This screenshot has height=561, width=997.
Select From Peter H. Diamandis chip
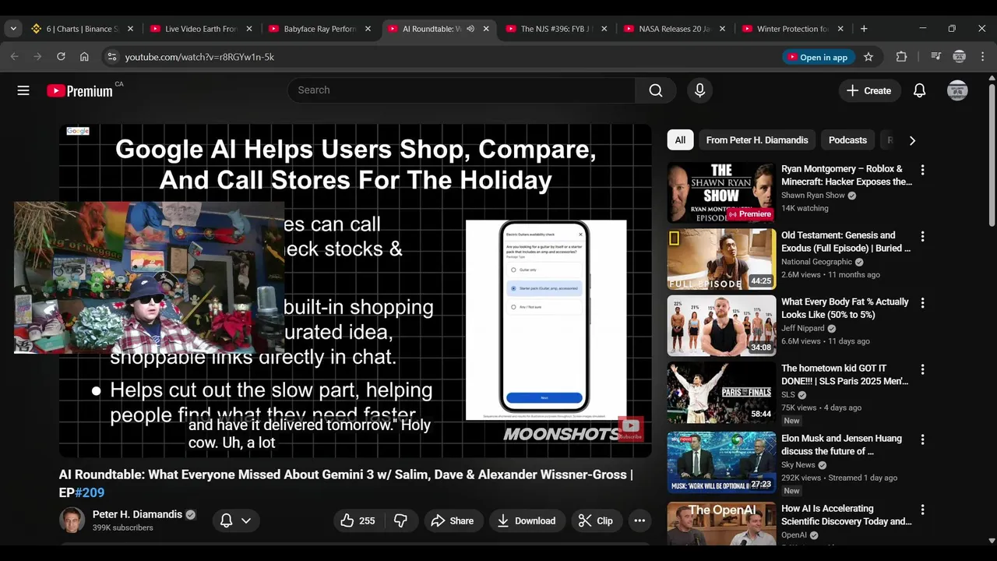(757, 140)
